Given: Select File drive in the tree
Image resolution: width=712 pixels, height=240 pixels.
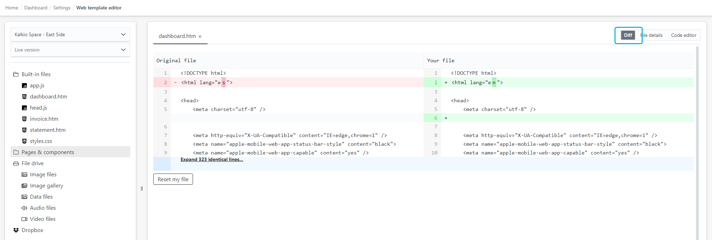Looking at the screenshot, I should (x=33, y=163).
